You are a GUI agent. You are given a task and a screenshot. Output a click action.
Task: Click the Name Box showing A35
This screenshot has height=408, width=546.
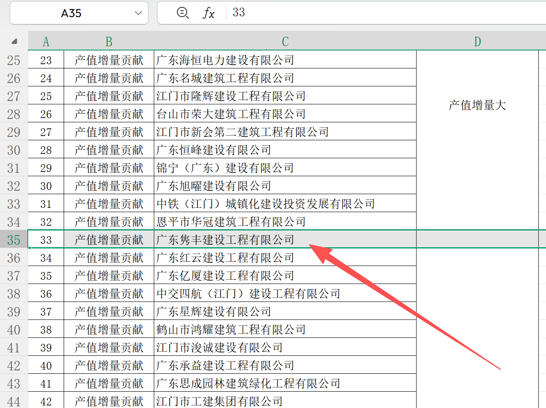71,13
